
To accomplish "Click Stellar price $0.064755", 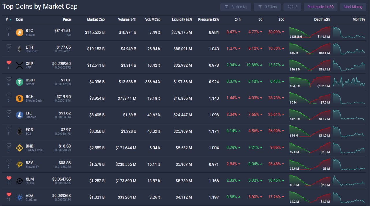I will click(x=61, y=179).
